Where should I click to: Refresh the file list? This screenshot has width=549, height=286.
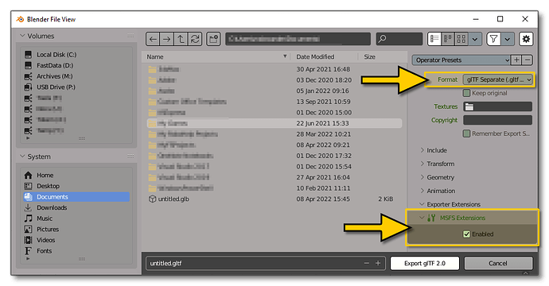click(195, 39)
